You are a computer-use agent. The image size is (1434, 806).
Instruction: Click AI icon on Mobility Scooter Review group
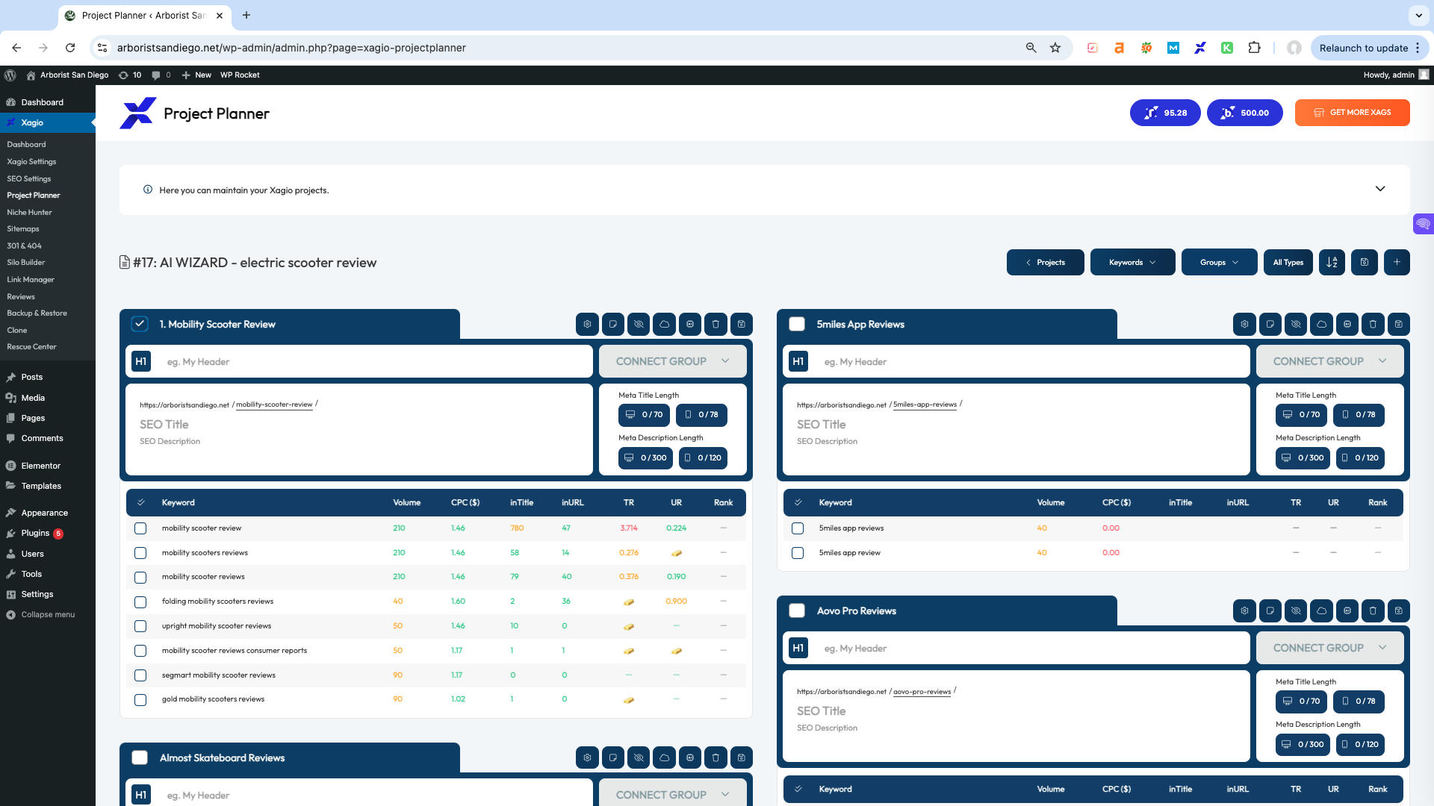click(x=690, y=325)
